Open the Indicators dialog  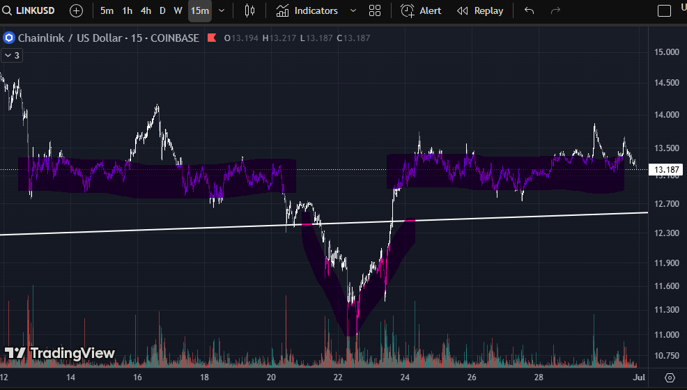[x=307, y=10]
